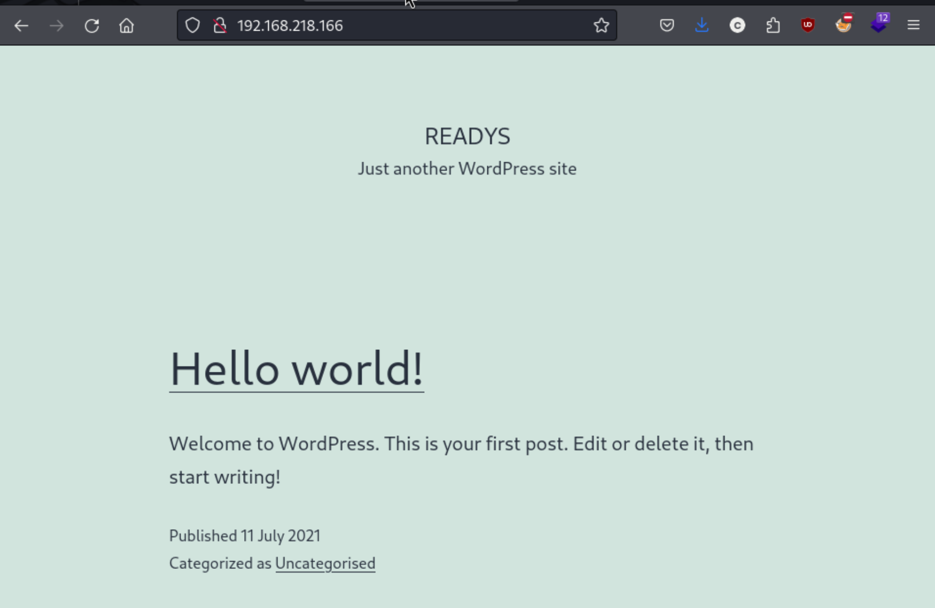
Task: Click the 'Categorized as' label
Action: point(220,563)
